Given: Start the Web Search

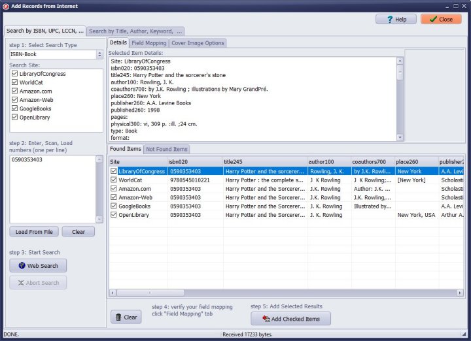Looking at the screenshot, I should (38, 266).
